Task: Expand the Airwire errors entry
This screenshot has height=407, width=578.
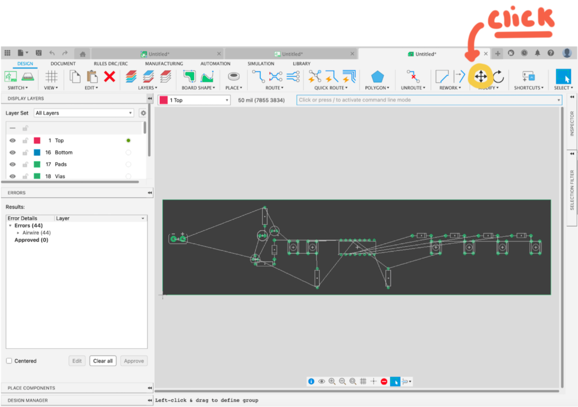Action: point(18,232)
